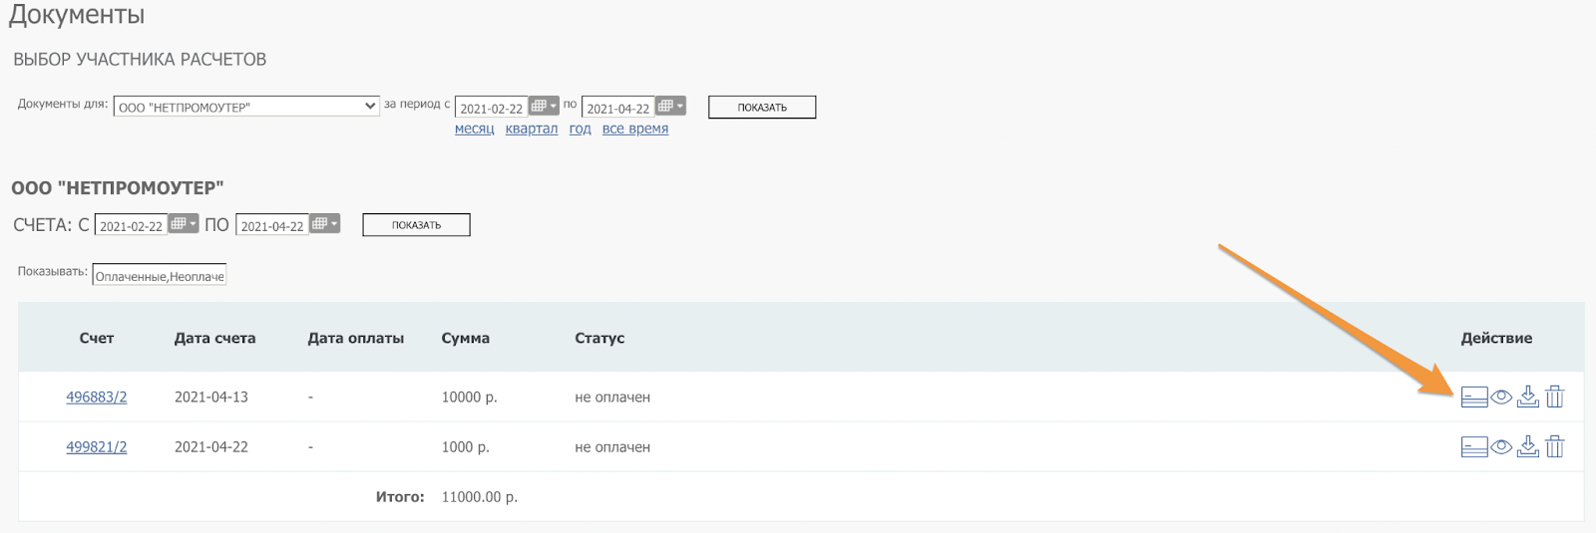
Task: Download invoice 499821/2
Action: click(x=1528, y=446)
